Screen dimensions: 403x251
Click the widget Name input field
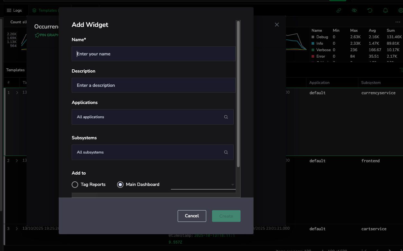pyautogui.click(x=153, y=54)
